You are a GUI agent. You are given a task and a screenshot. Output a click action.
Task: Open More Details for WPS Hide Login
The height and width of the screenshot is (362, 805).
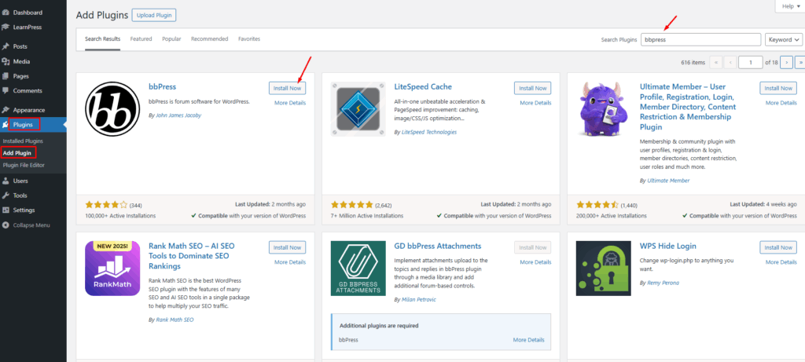coord(781,262)
